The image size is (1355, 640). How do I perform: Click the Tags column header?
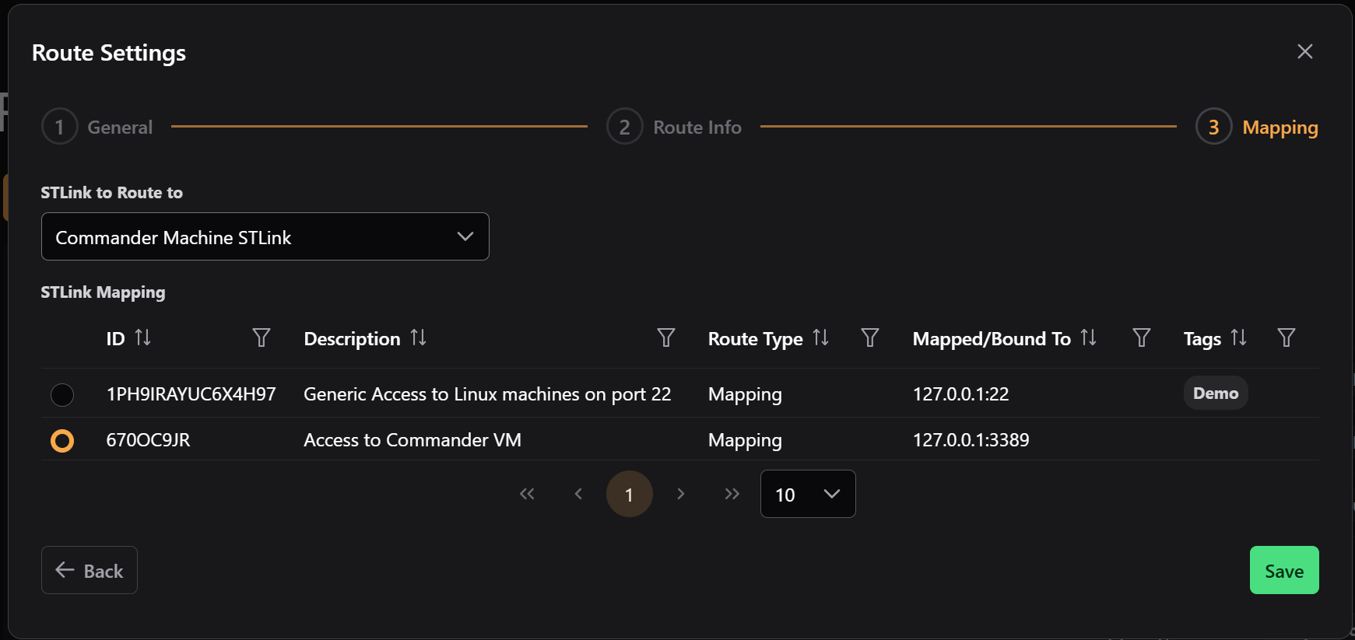pyautogui.click(x=1202, y=339)
